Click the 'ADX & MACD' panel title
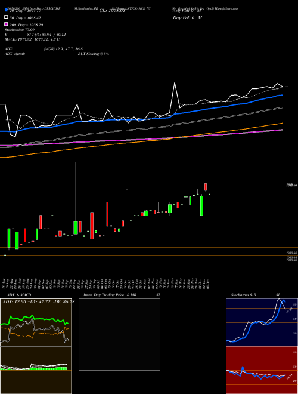The image size is (298, 394). (19, 295)
